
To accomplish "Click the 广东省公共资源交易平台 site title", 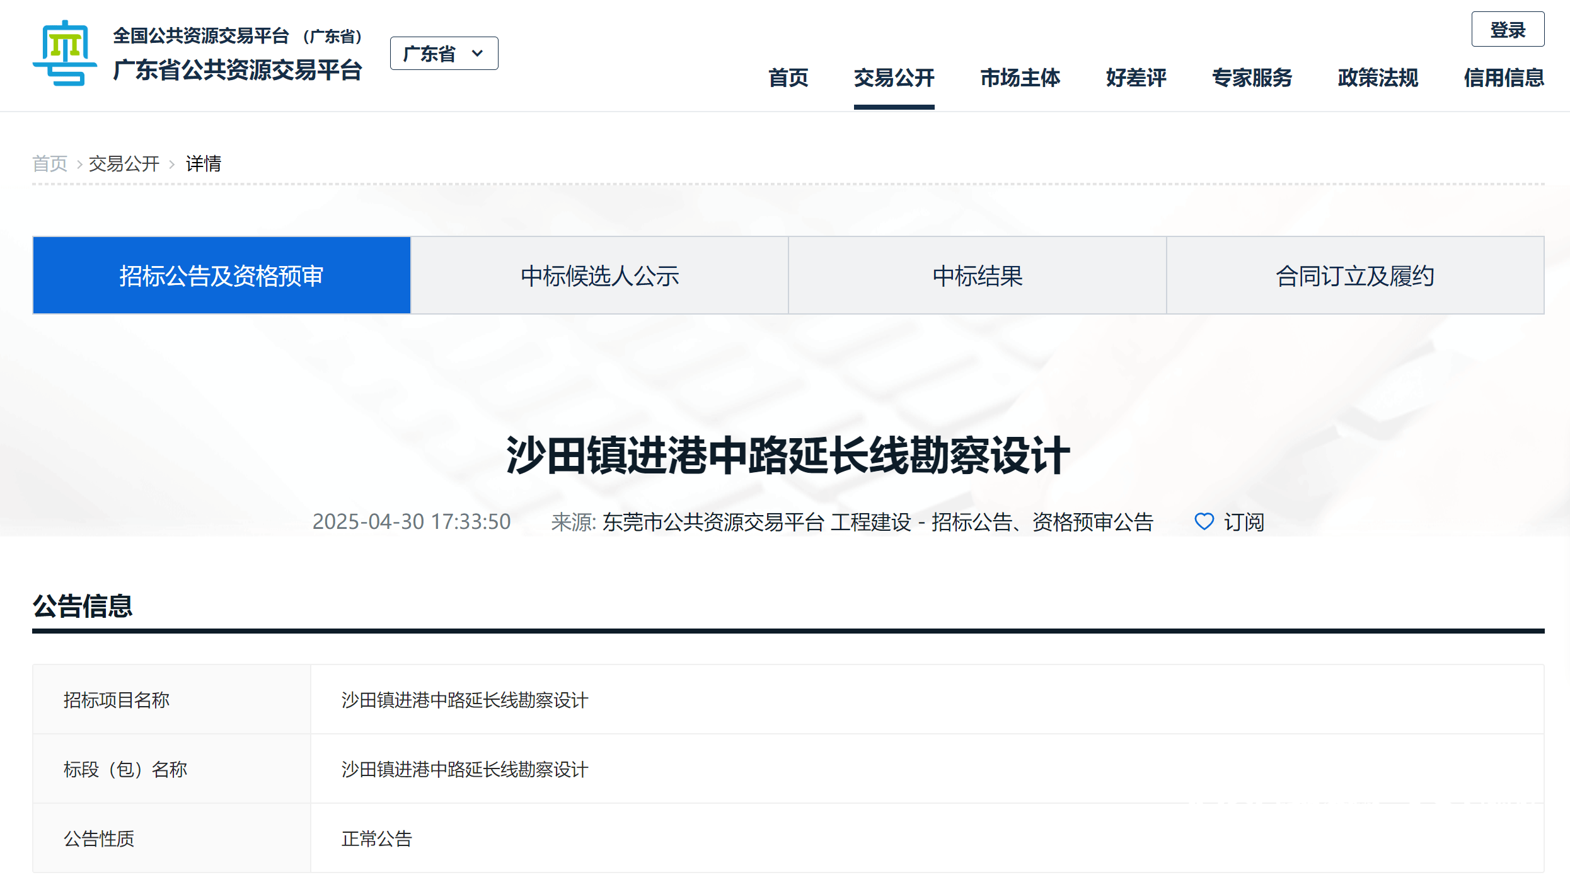I will tap(238, 70).
